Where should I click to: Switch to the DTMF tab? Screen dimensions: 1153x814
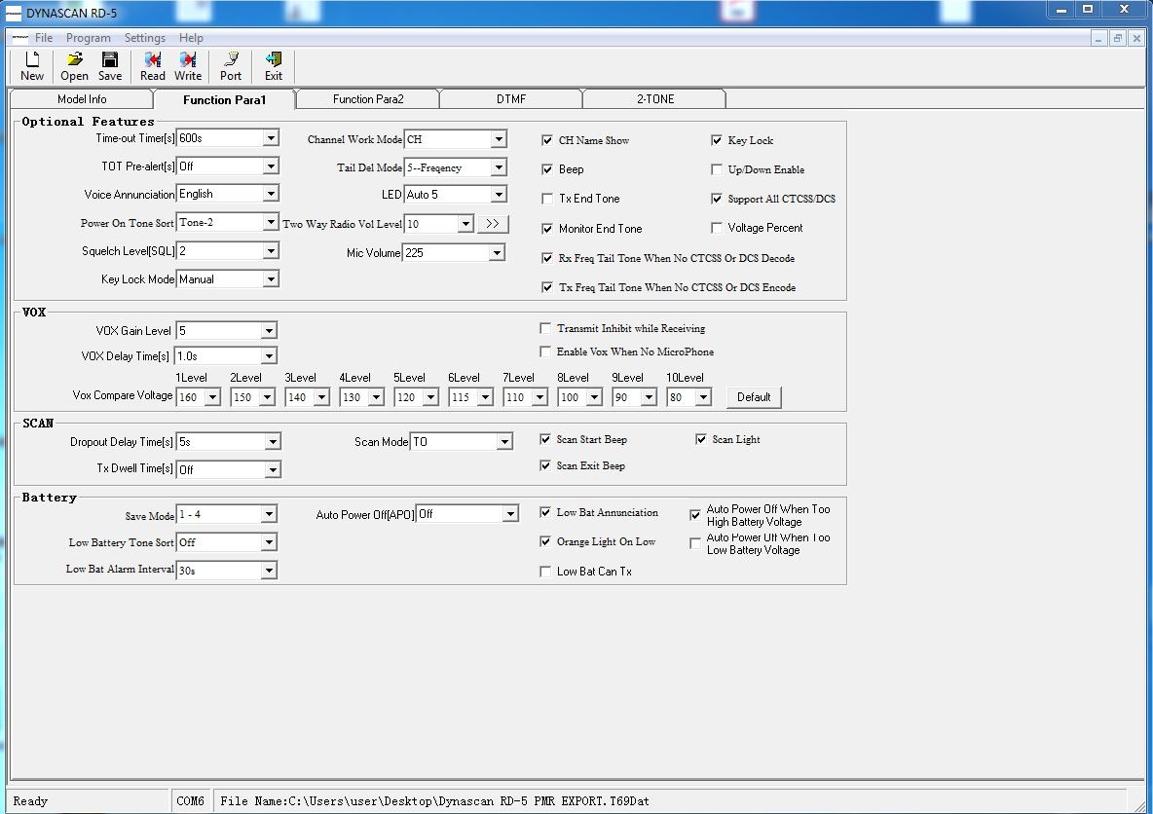511,99
